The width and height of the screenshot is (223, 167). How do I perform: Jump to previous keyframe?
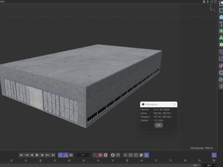tap(26, 155)
